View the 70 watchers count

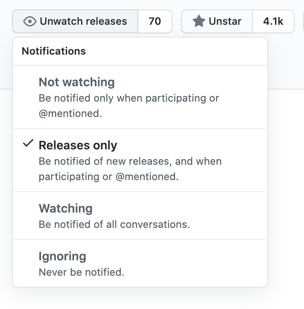click(x=155, y=21)
